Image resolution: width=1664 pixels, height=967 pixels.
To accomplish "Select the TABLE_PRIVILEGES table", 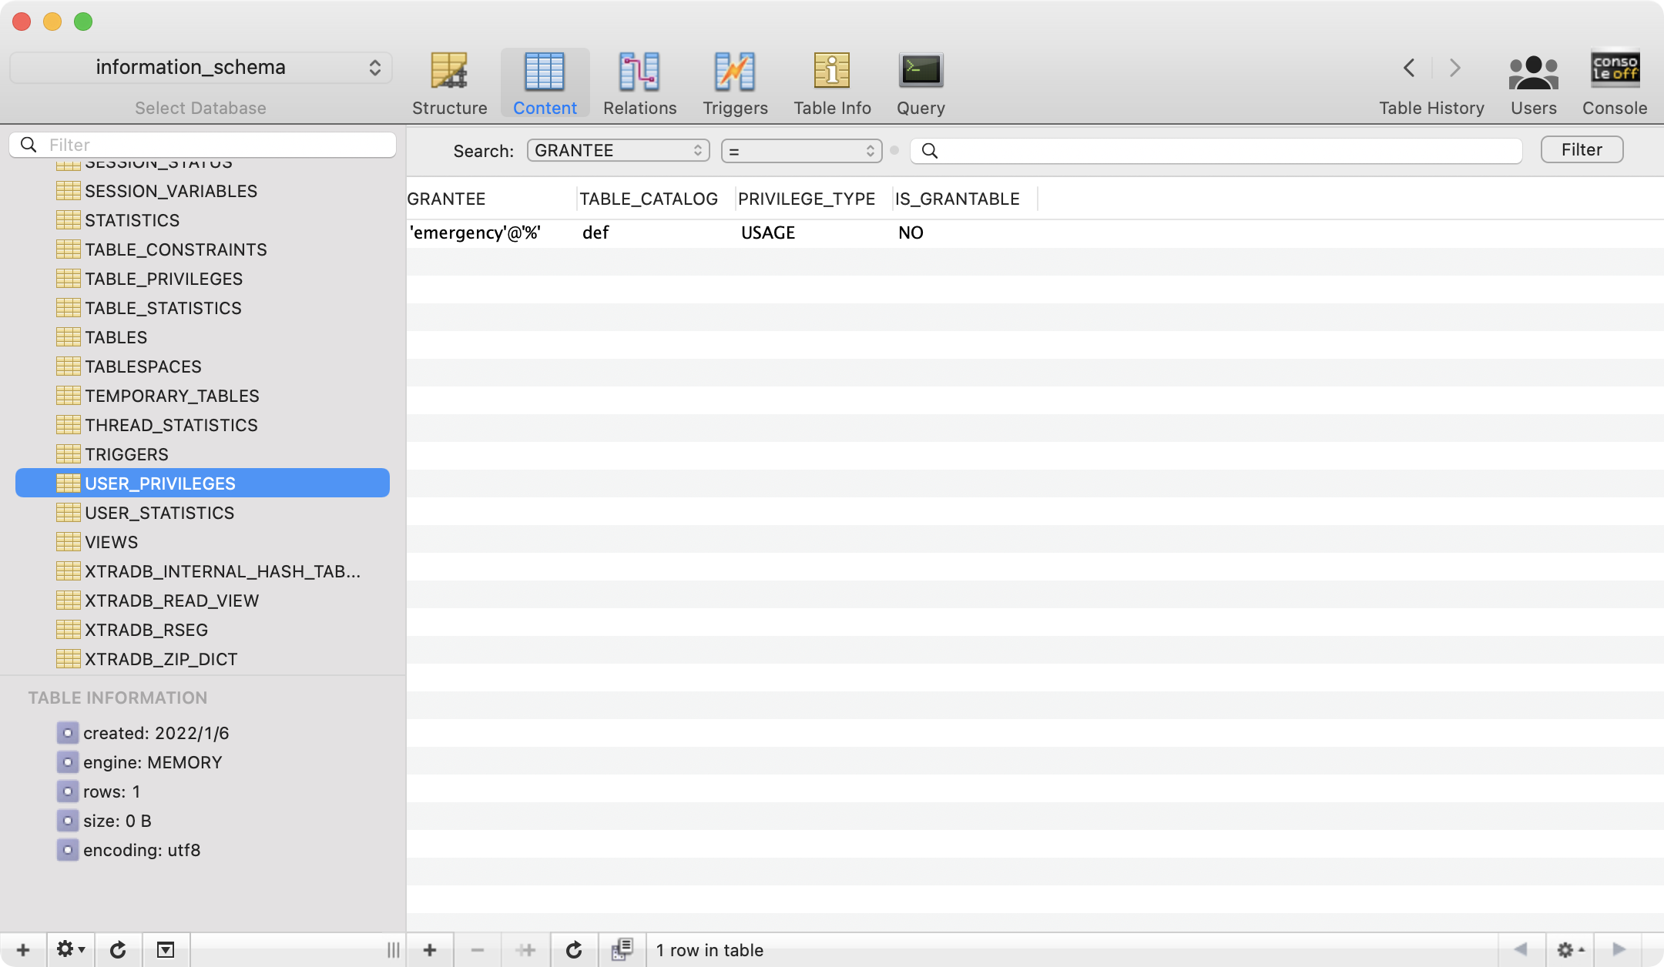I will click(x=203, y=279).
